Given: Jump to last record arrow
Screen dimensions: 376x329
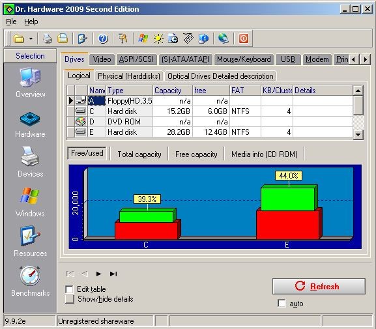Looking at the screenshot, I should pos(113,274).
